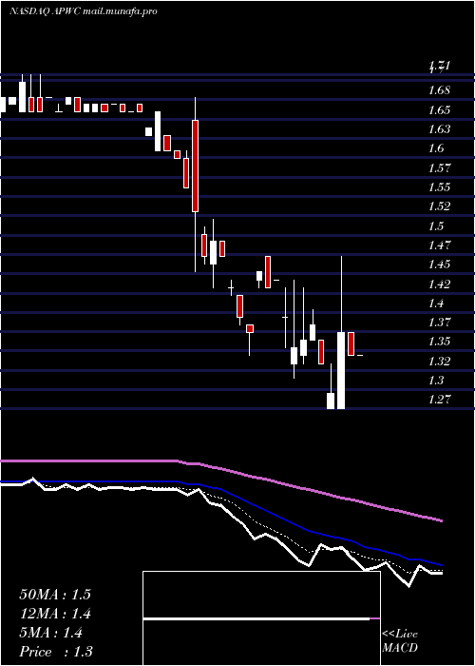Image resolution: width=475 pixels, height=666 pixels.
Task: Click the 1.6 price axis label
Action: coord(436,148)
